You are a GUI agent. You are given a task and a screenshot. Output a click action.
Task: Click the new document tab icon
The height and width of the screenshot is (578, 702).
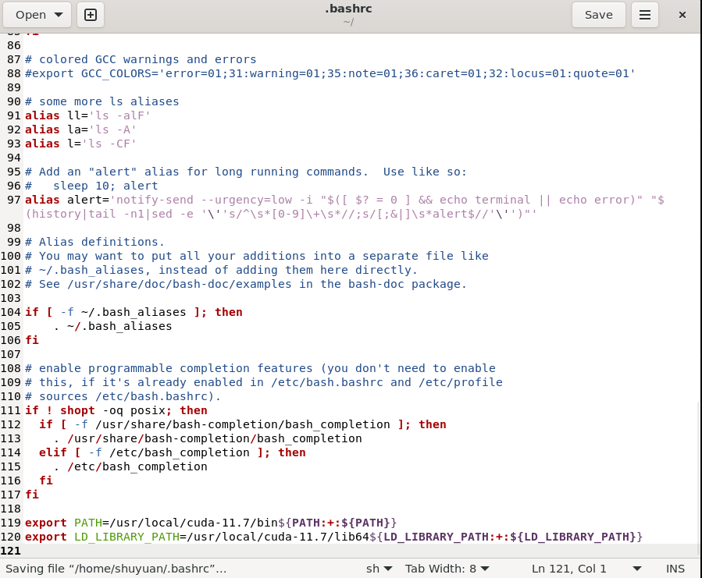pos(91,15)
